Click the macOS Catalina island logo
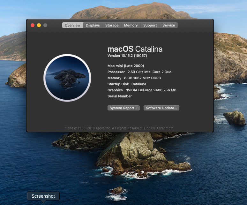 (67, 78)
